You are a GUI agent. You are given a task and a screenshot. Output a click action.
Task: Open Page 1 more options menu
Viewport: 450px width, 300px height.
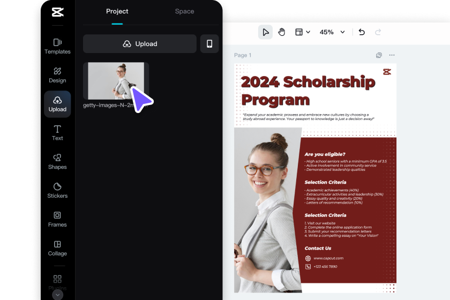pyautogui.click(x=392, y=55)
